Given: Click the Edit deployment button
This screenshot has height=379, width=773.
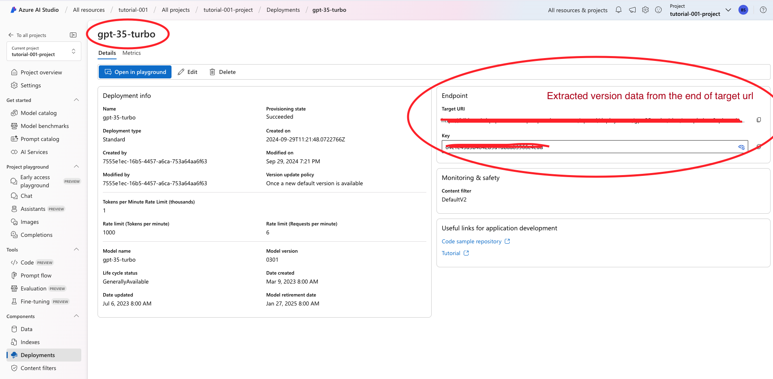Looking at the screenshot, I should click(187, 72).
